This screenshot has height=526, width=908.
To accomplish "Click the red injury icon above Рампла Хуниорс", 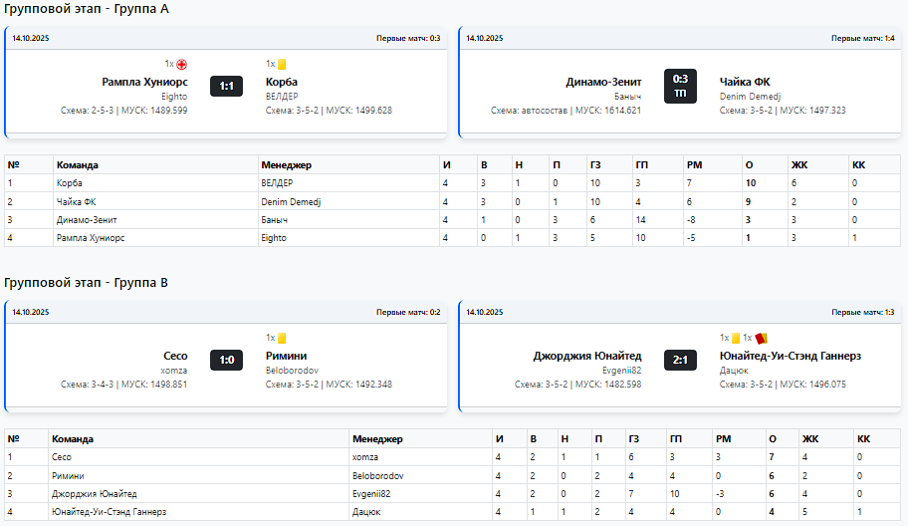I will tap(182, 64).
